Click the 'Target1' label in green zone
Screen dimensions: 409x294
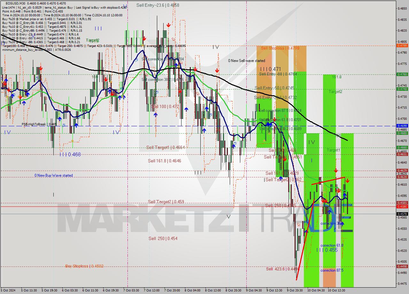coord(333,150)
